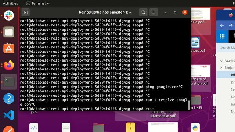This screenshot has width=235, height=132.
Task: Minimize the Terminal window
Action: (x=165, y=12)
